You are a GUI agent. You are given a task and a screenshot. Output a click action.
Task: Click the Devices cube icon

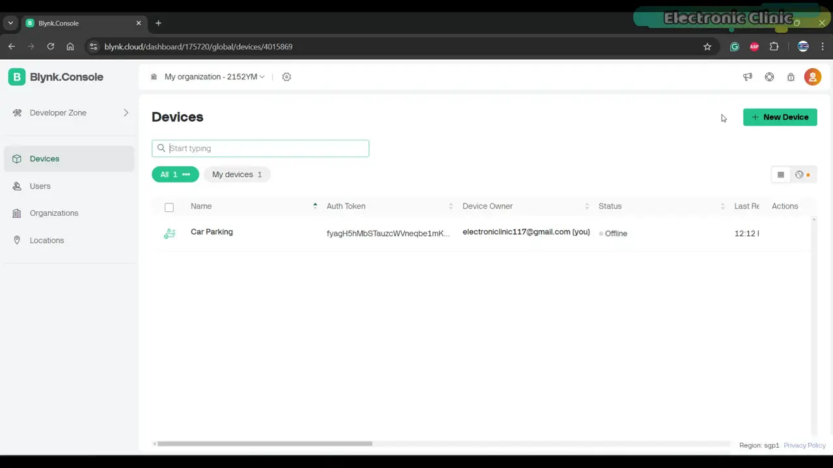17,159
